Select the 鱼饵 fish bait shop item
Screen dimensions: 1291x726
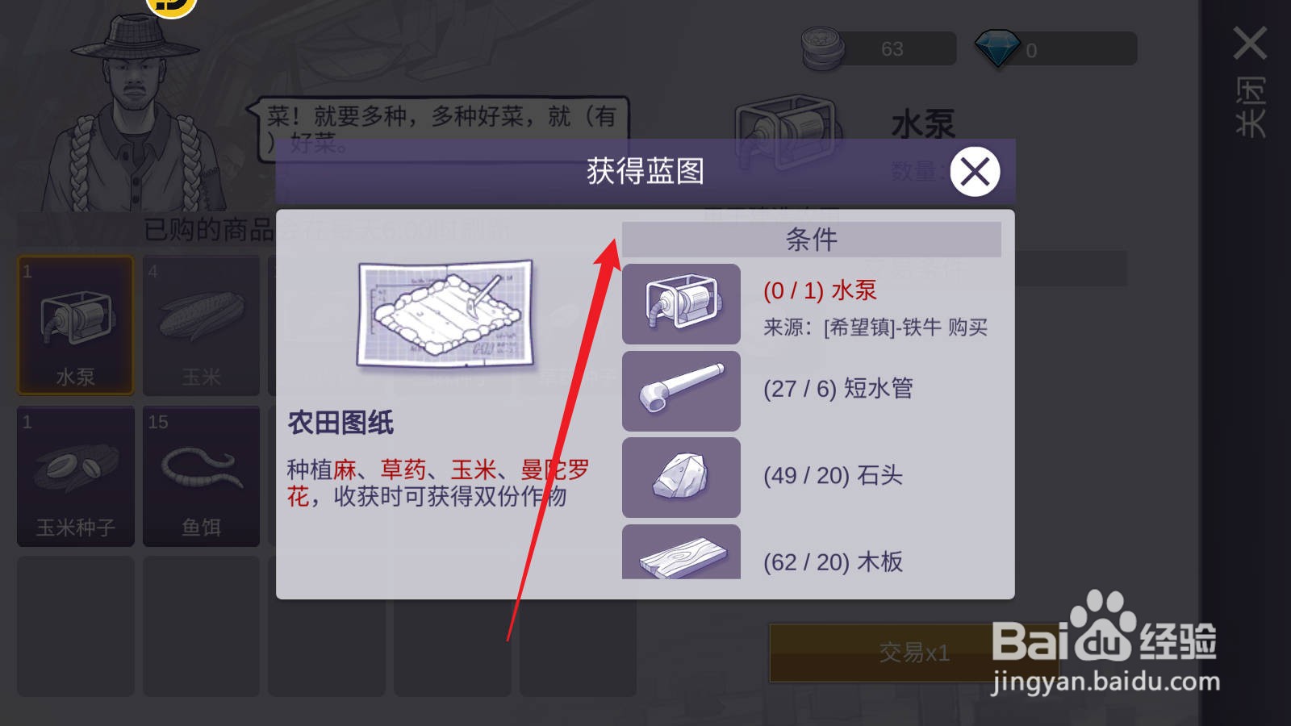(201, 476)
